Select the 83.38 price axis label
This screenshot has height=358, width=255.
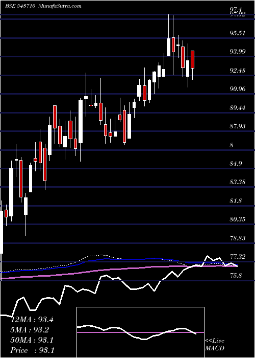238,182
